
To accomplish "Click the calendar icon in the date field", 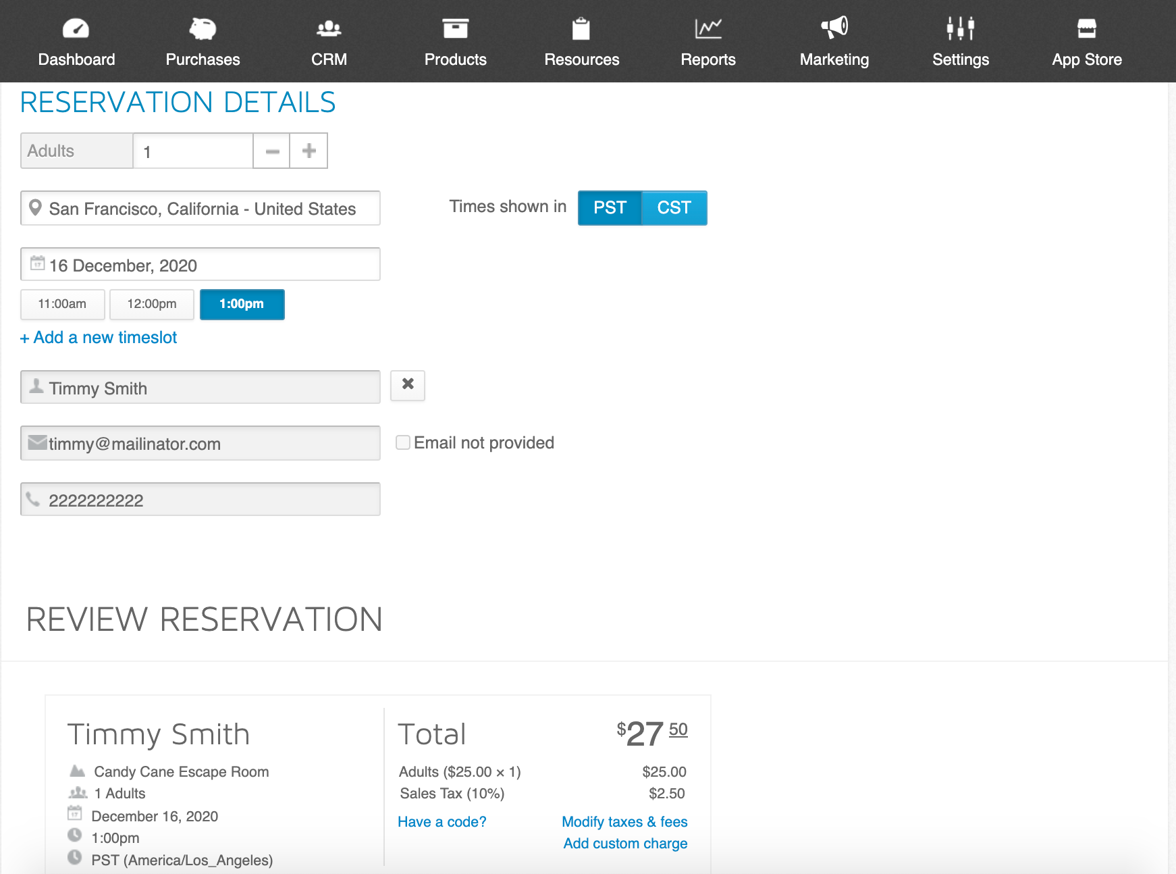I will pyautogui.click(x=38, y=263).
